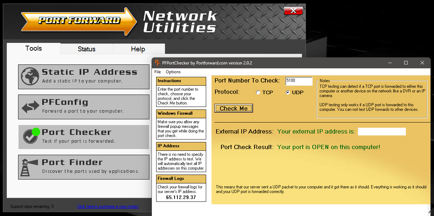Launch PFConfig to forward a port
Viewport: 434px width, 216px height.
[x=84, y=107]
